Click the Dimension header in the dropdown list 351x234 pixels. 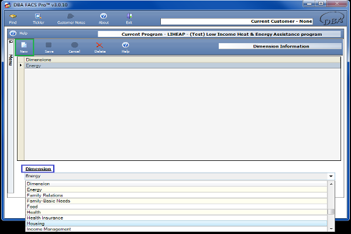pyautogui.click(x=177, y=184)
